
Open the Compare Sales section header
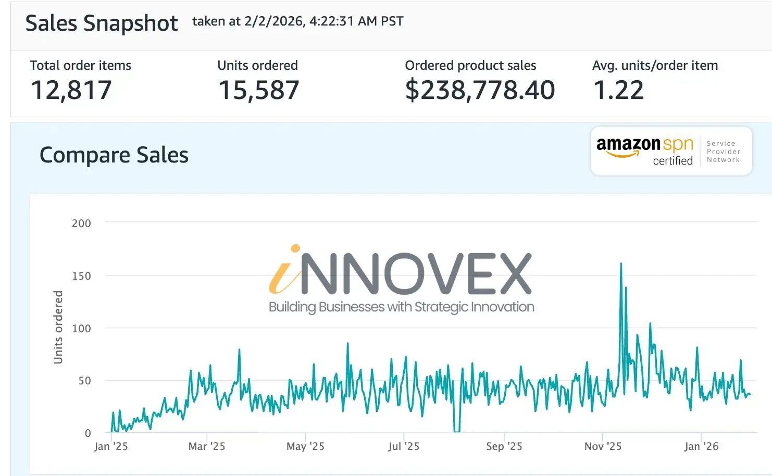point(114,155)
